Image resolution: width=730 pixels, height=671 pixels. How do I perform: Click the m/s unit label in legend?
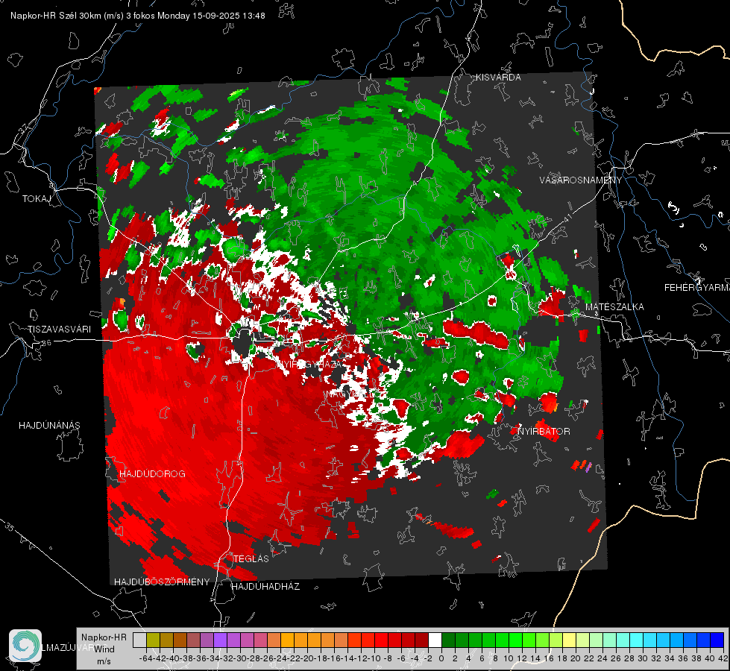tap(104, 661)
